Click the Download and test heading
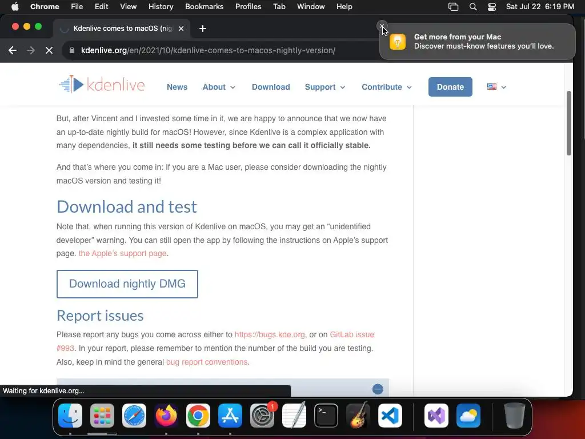 point(126,207)
